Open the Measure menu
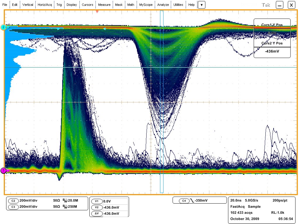299x224 pixels. point(104,5)
